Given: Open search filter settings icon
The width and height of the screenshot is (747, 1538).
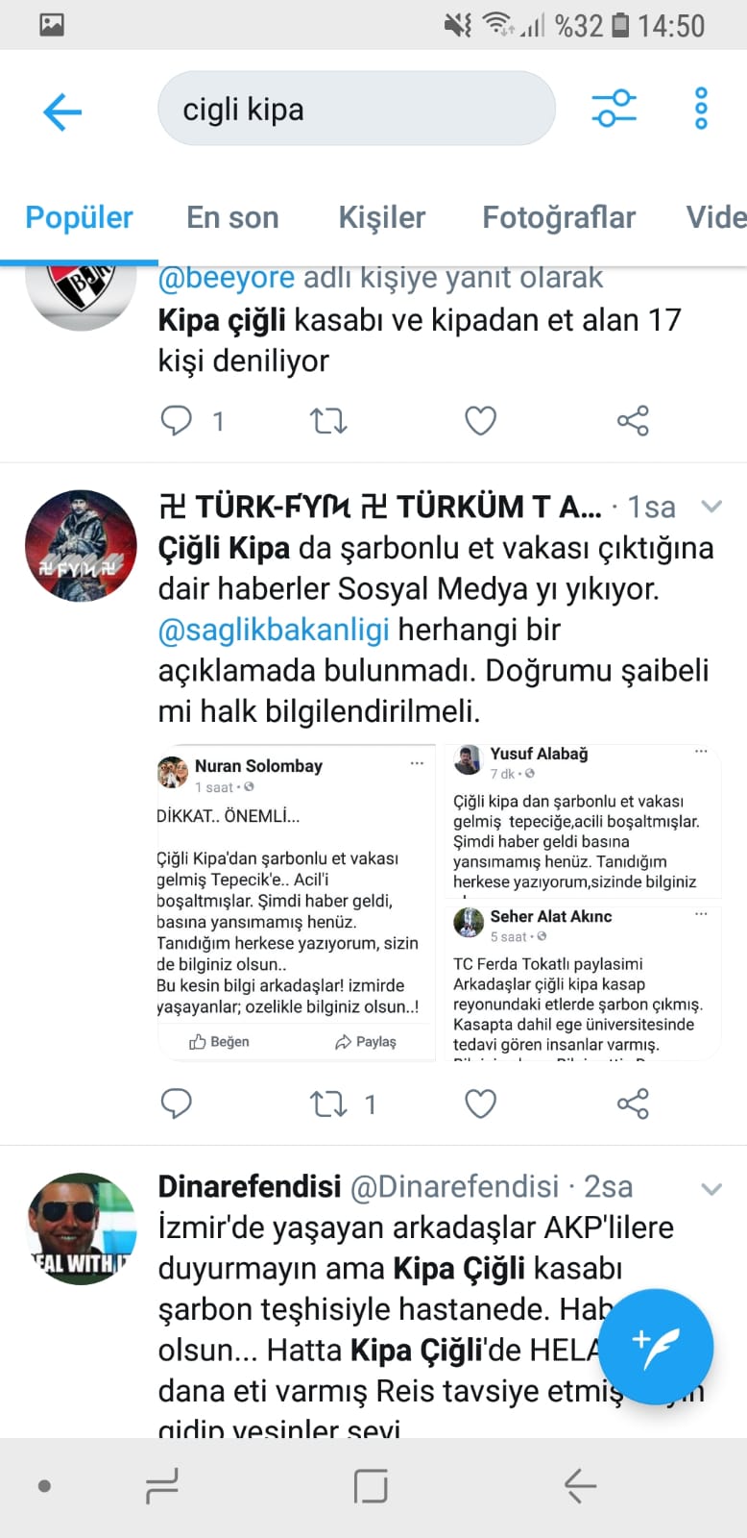Looking at the screenshot, I should (x=614, y=108).
